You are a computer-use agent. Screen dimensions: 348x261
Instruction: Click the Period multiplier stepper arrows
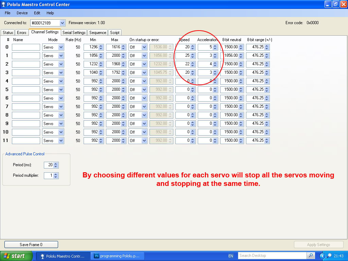coord(56,176)
